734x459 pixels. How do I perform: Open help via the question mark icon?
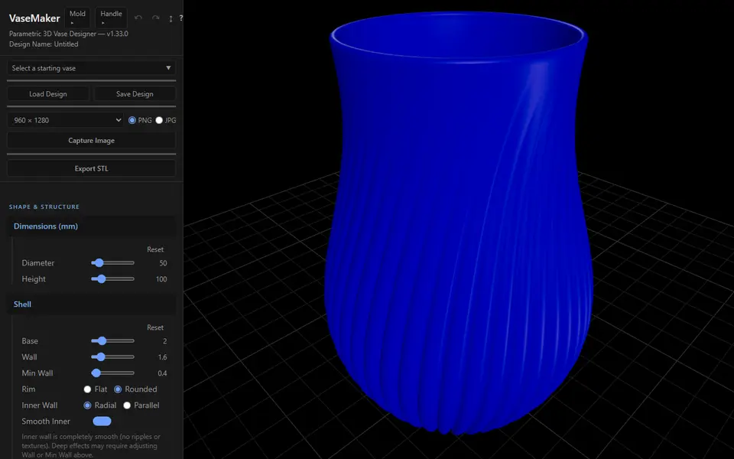point(181,18)
